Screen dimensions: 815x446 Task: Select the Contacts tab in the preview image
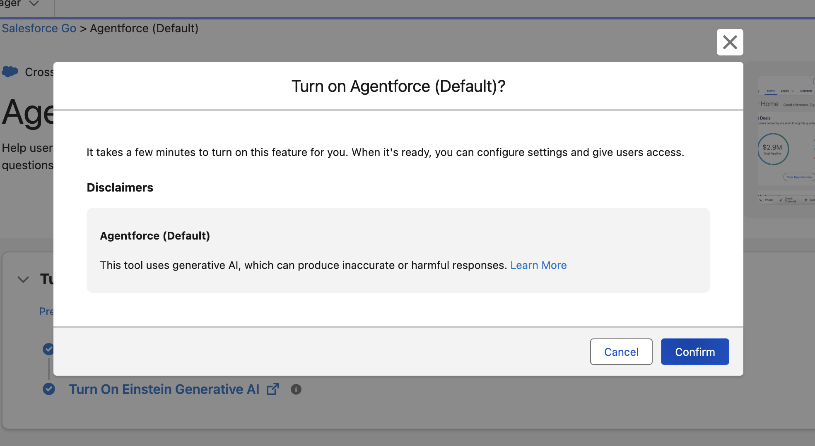point(806,91)
